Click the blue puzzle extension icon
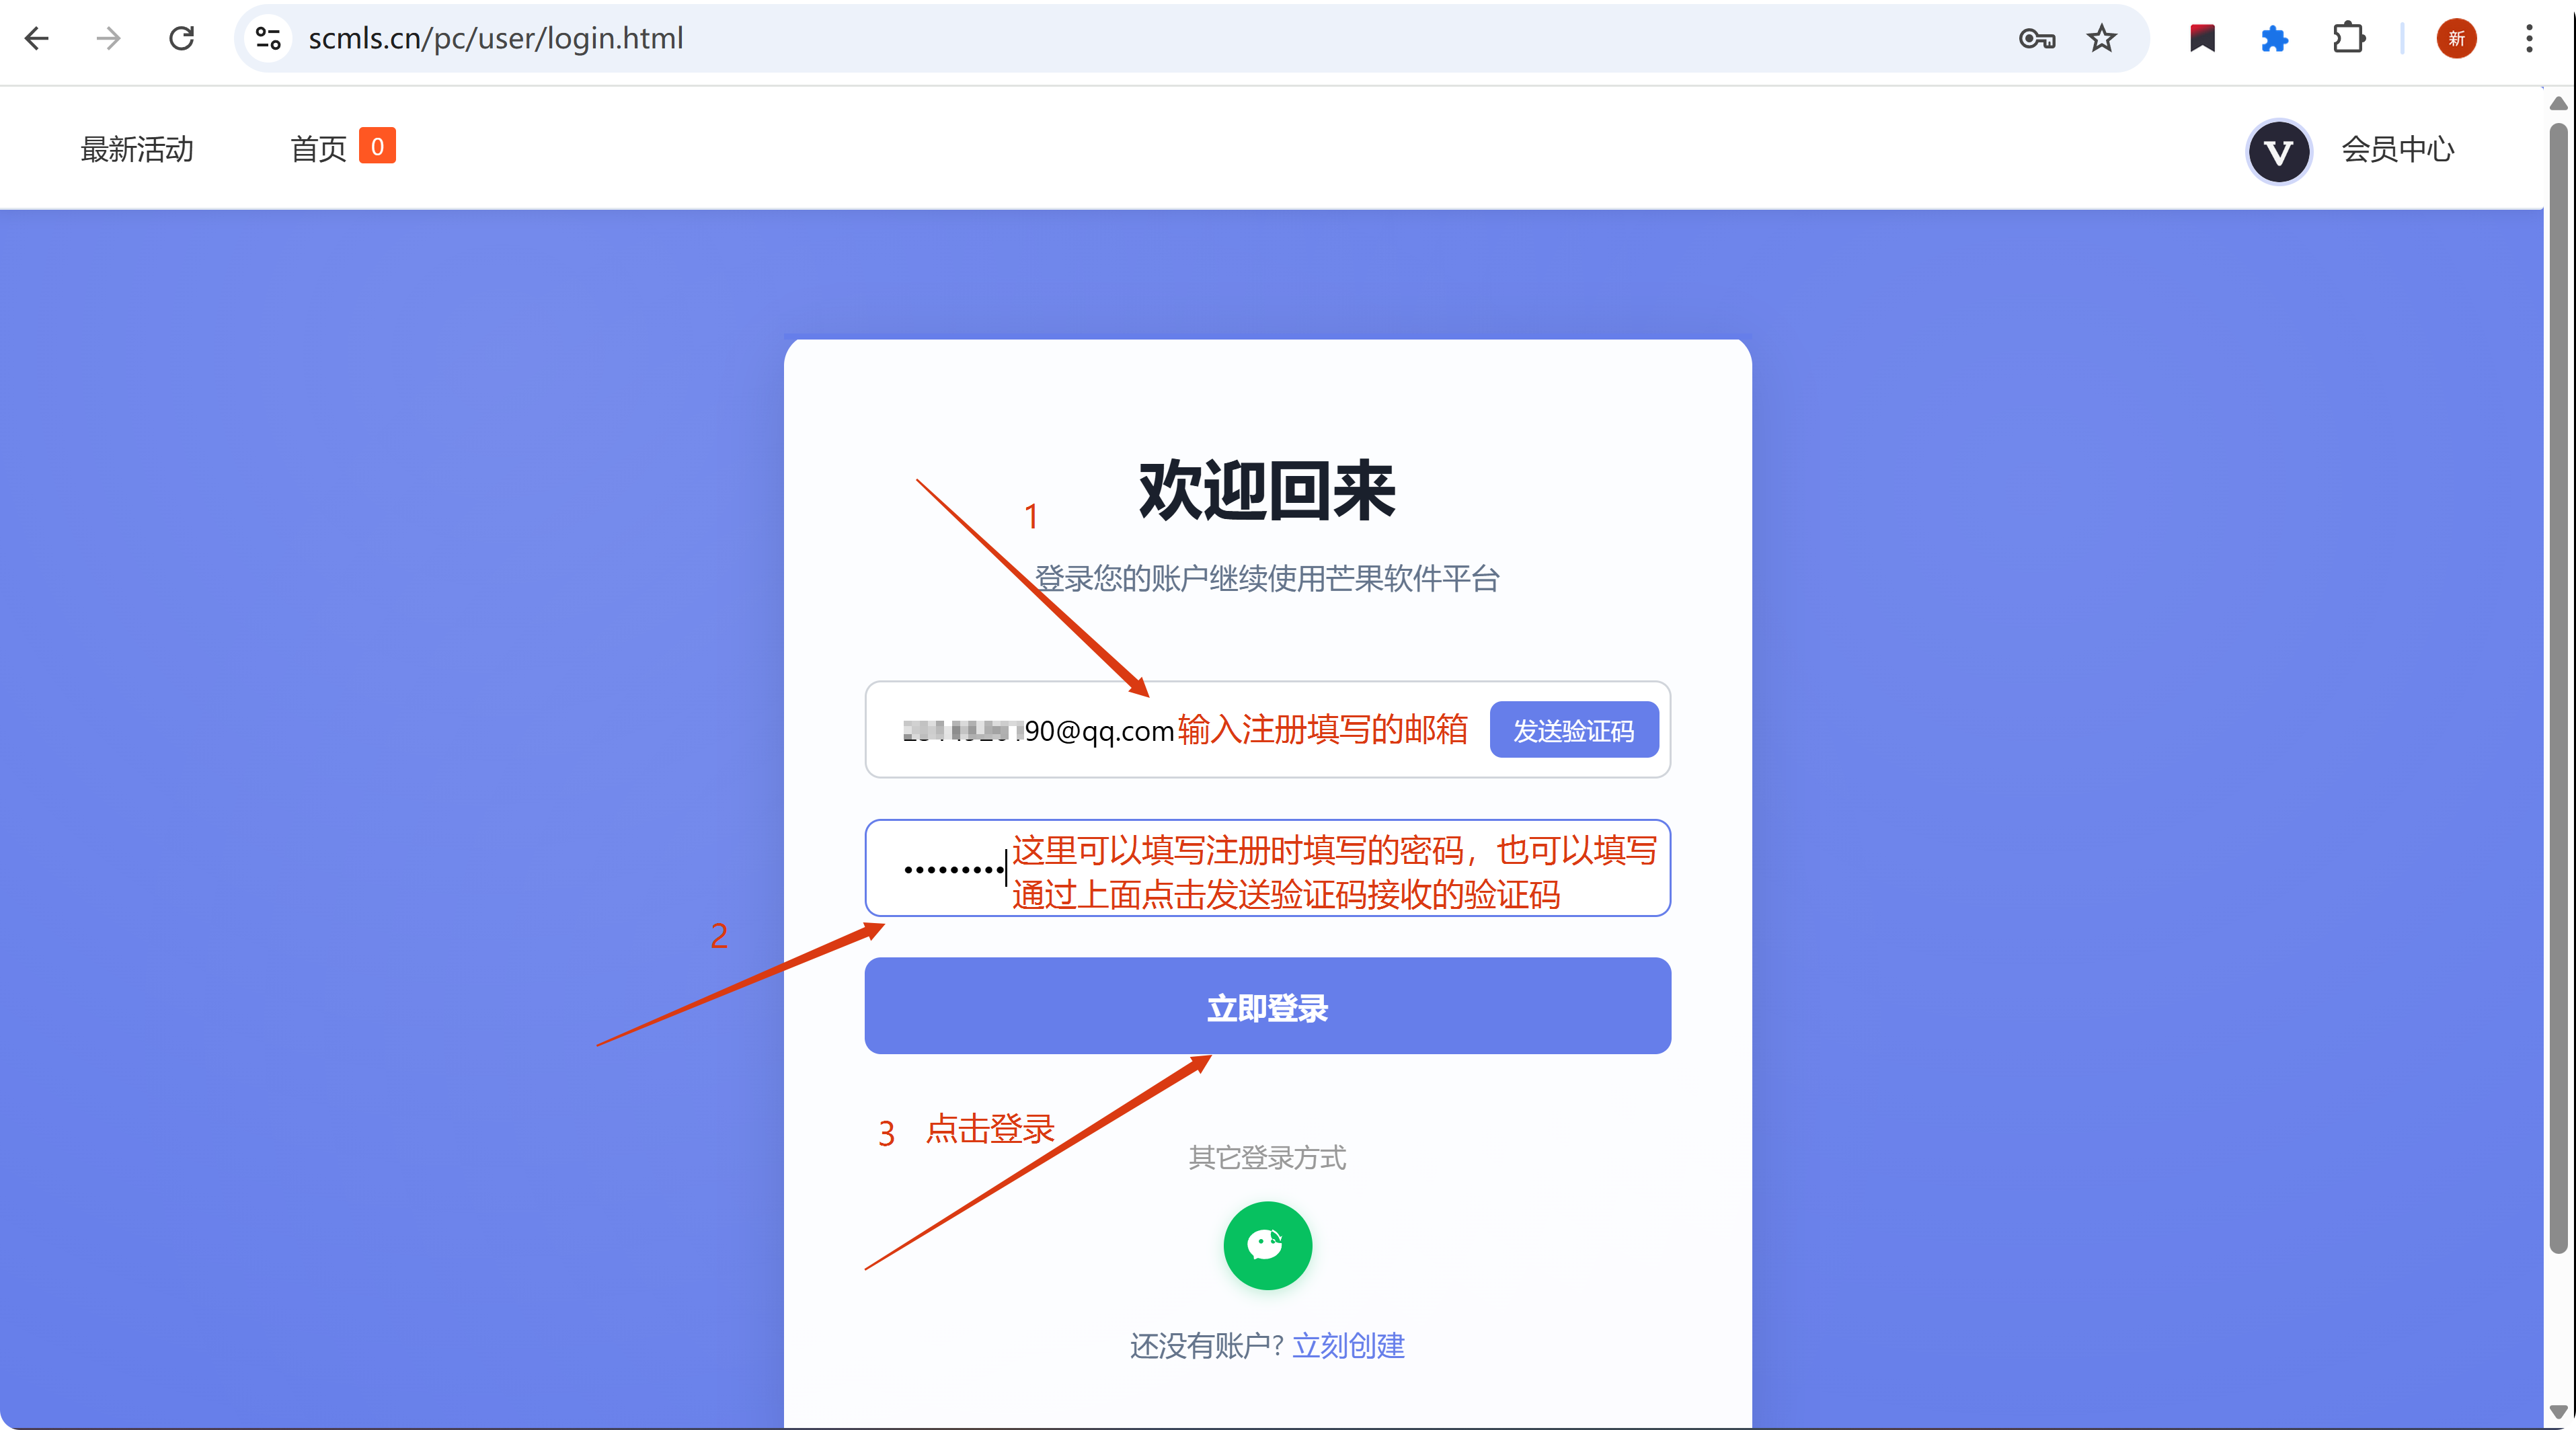This screenshot has width=2576, height=1430. coord(2274,39)
